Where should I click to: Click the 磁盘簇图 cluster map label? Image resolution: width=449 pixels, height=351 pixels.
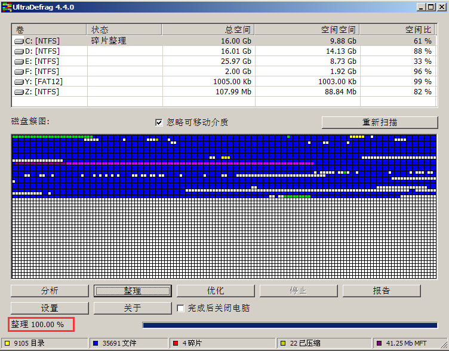click(x=30, y=121)
